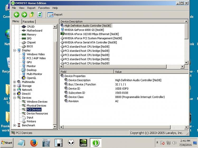This screenshot has height=148, width=198.
Task: Open Firefox from the taskbar
Action: 34,143
